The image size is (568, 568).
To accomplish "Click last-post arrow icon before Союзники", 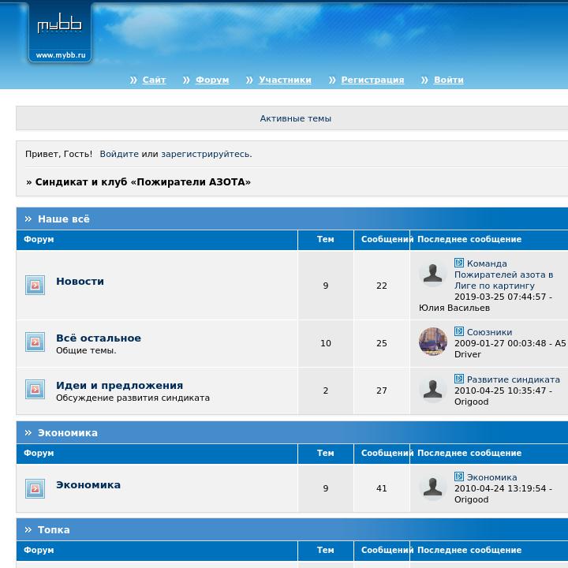I will coord(459,331).
